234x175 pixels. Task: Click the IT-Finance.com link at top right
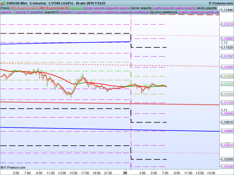(221, 3)
